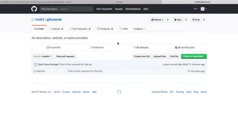The width and height of the screenshot is (238, 133).
Task: Click the Watch count number
Action: point(168,20)
